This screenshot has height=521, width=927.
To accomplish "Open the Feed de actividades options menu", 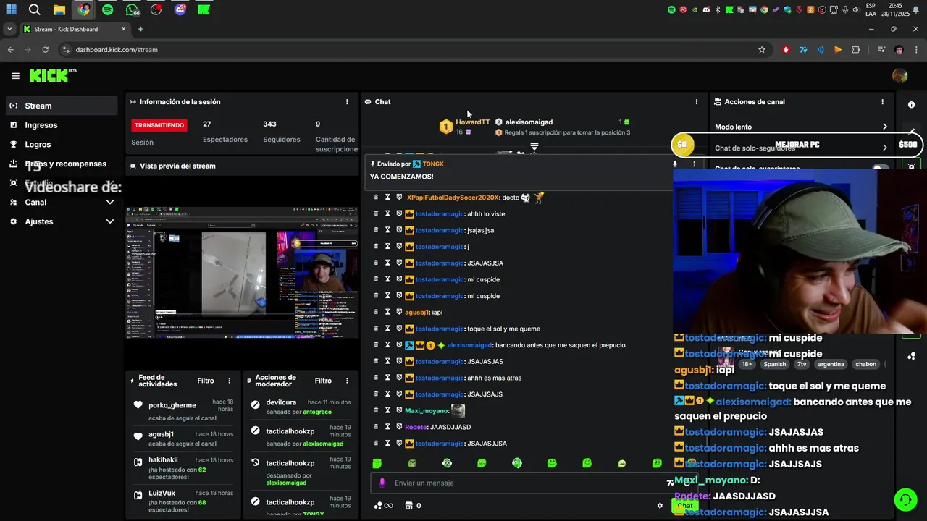I will (230, 381).
